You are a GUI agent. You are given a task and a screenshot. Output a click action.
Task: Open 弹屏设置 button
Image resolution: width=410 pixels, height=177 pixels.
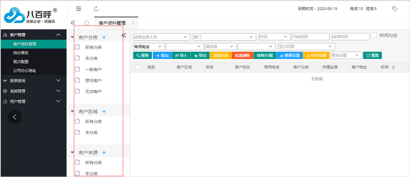(x=290, y=55)
